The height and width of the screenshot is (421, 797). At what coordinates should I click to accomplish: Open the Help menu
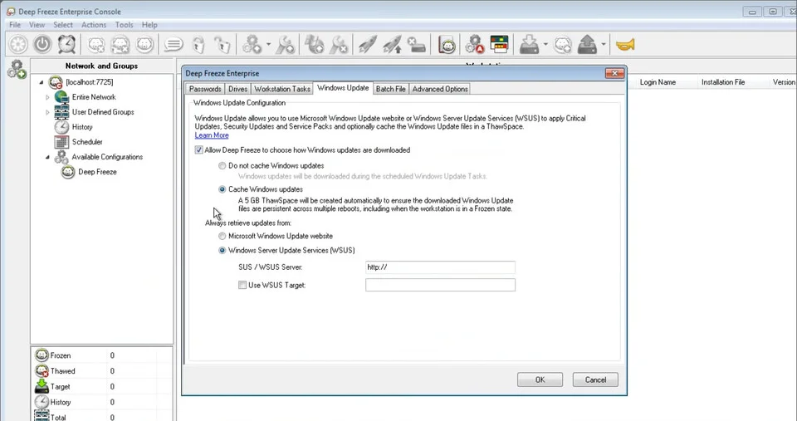coord(149,24)
